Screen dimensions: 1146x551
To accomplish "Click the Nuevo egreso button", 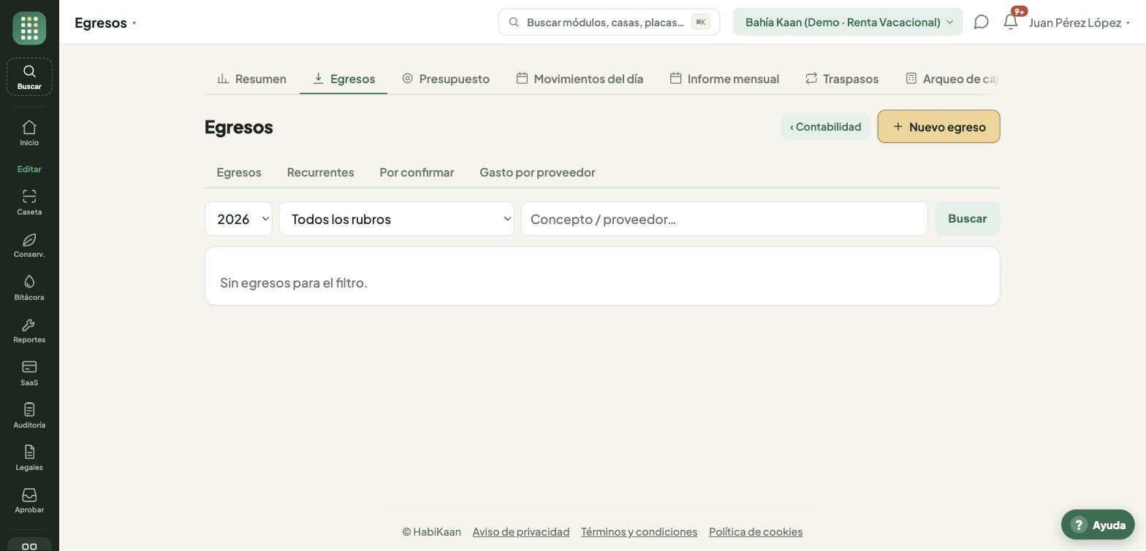I will [938, 126].
